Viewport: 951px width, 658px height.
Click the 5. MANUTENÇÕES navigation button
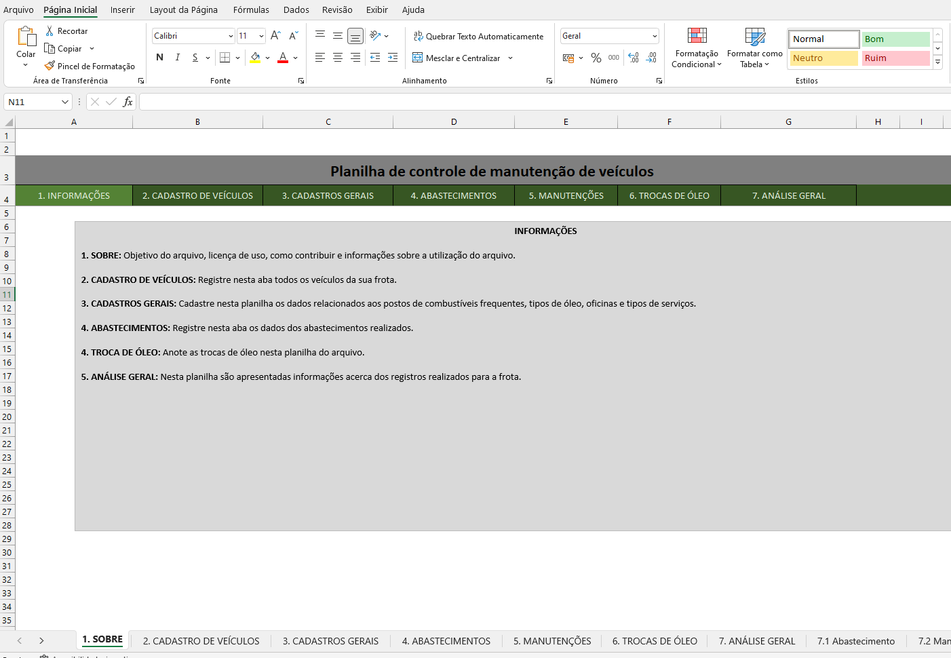pyautogui.click(x=566, y=195)
